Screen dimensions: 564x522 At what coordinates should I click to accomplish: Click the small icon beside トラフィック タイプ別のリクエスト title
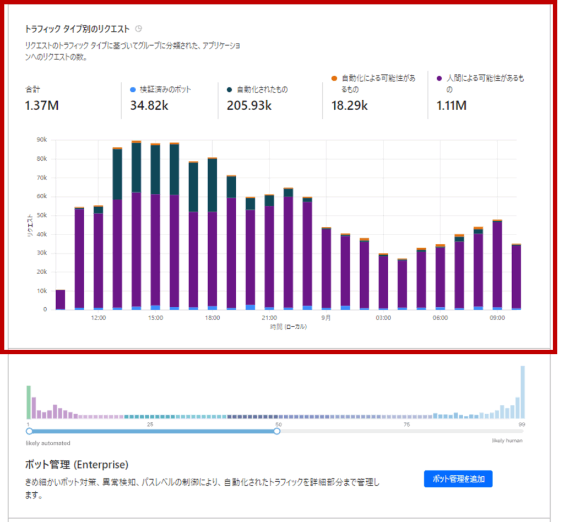coord(139,28)
